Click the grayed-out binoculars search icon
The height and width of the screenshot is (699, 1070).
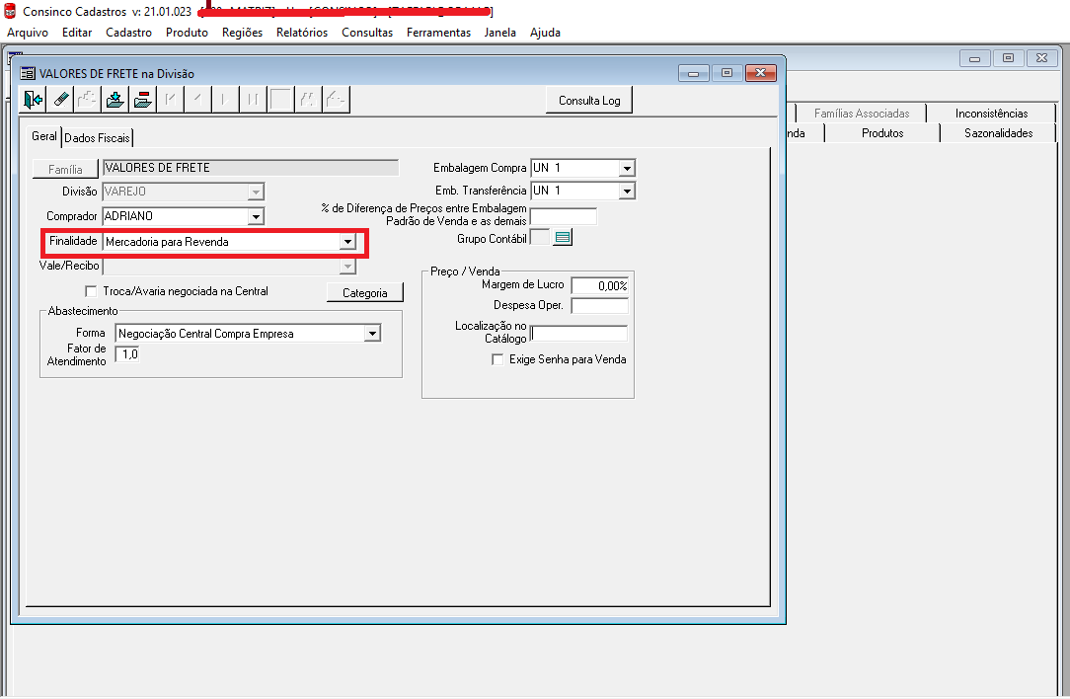click(308, 100)
